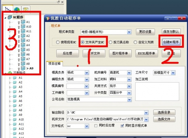Open 分中类型 dropdown
Viewport: 188px width, 138px height.
click(129, 93)
